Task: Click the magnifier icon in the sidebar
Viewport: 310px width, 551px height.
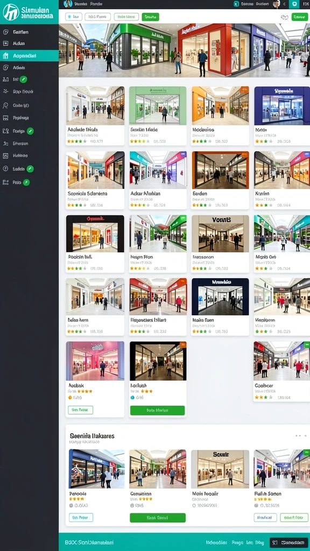Action: [x=5, y=105]
